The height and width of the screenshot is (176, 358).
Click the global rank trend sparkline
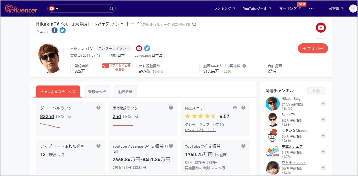(x=50, y=126)
